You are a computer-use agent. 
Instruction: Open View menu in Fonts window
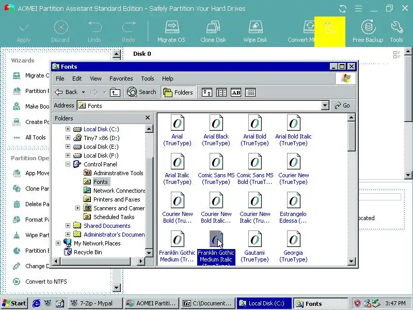click(96, 79)
